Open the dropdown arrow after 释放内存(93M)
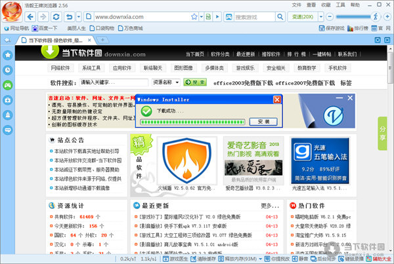 pyautogui.click(x=260, y=259)
